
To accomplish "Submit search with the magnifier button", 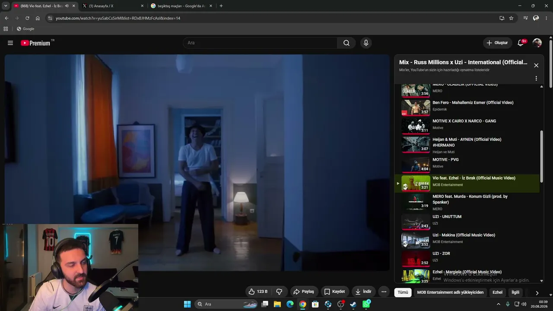I will pos(346,43).
